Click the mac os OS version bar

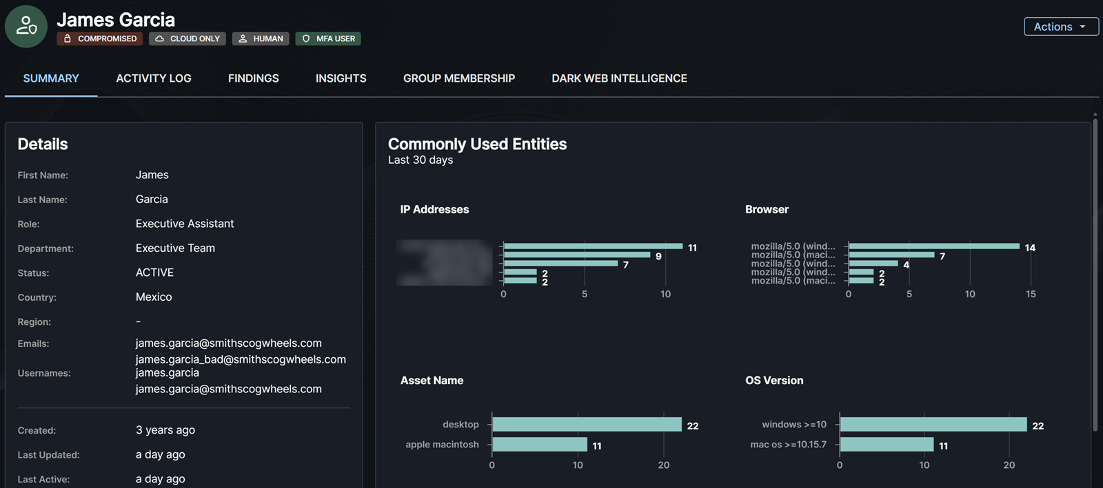pyautogui.click(x=887, y=445)
